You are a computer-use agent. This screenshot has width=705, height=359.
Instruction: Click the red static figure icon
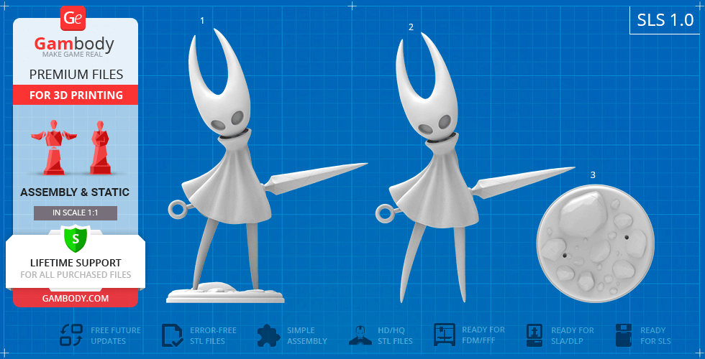tap(99, 148)
